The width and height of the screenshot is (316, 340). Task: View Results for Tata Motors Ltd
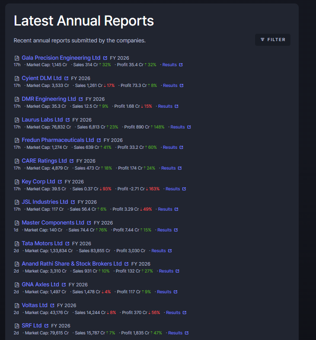[x=162, y=251]
